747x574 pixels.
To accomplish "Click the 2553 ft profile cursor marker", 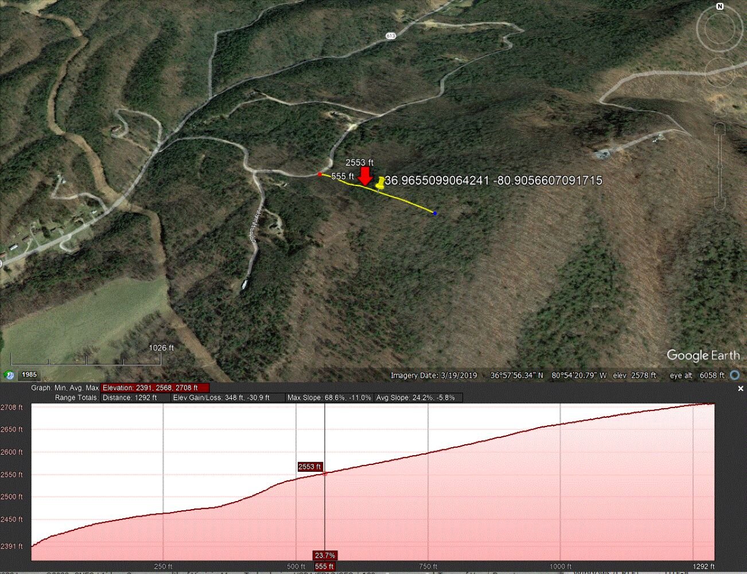I will click(x=310, y=467).
